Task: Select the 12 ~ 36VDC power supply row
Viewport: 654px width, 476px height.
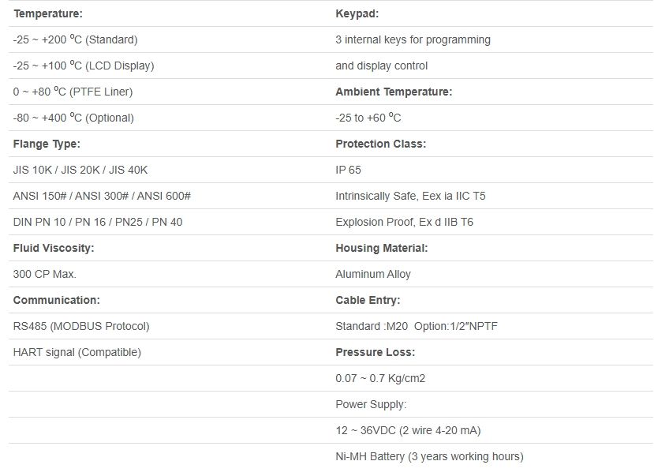Action: click(408, 430)
